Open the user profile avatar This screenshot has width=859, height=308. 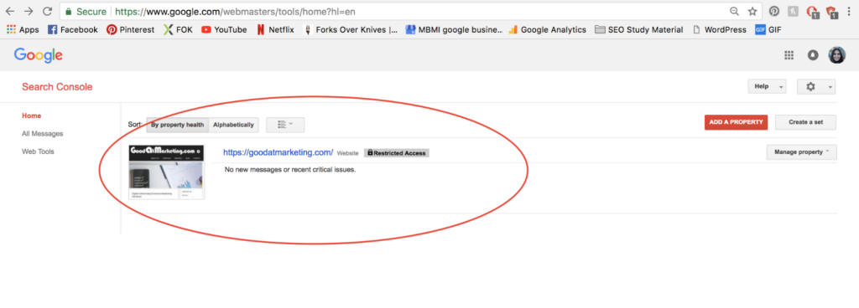point(836,54)
